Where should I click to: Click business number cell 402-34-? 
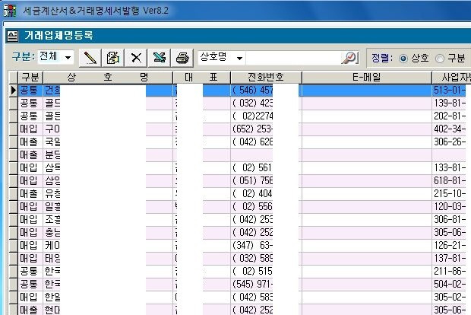tap(449, 129)
